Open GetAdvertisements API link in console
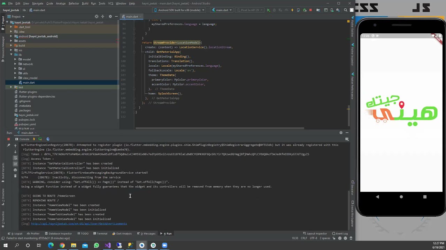 pos(79,224)
